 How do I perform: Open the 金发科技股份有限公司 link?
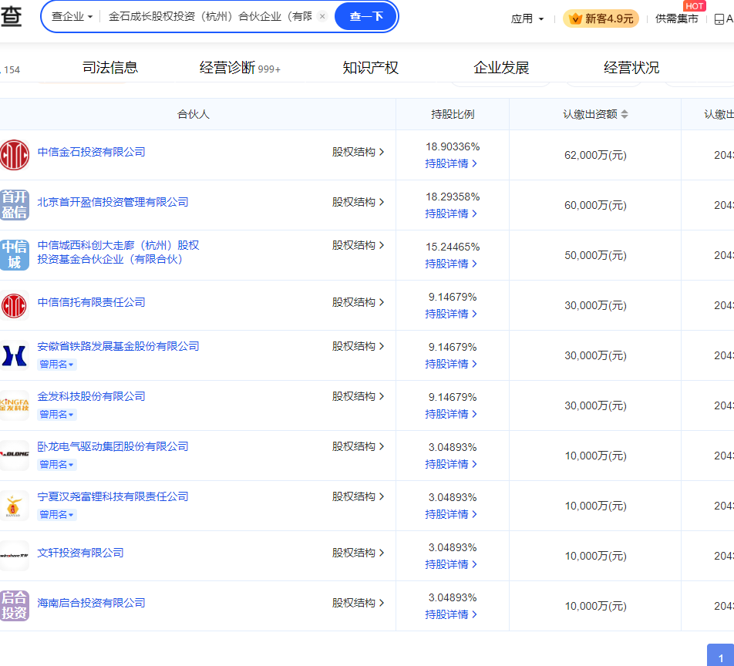[91, 396]
